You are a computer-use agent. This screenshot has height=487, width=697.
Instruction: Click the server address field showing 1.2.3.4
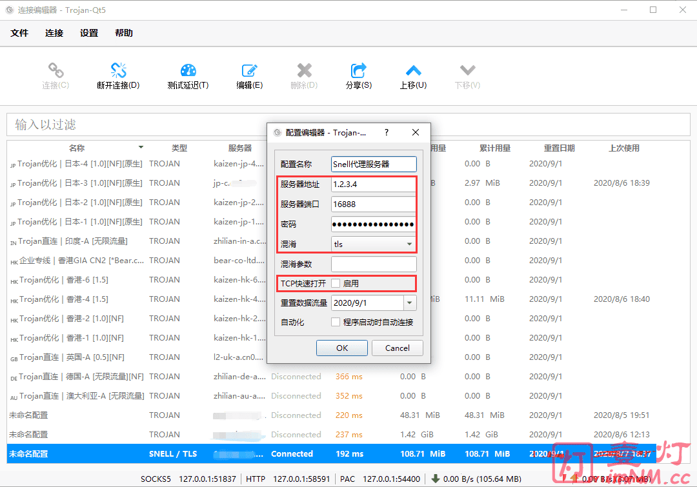tap(372, 184)
